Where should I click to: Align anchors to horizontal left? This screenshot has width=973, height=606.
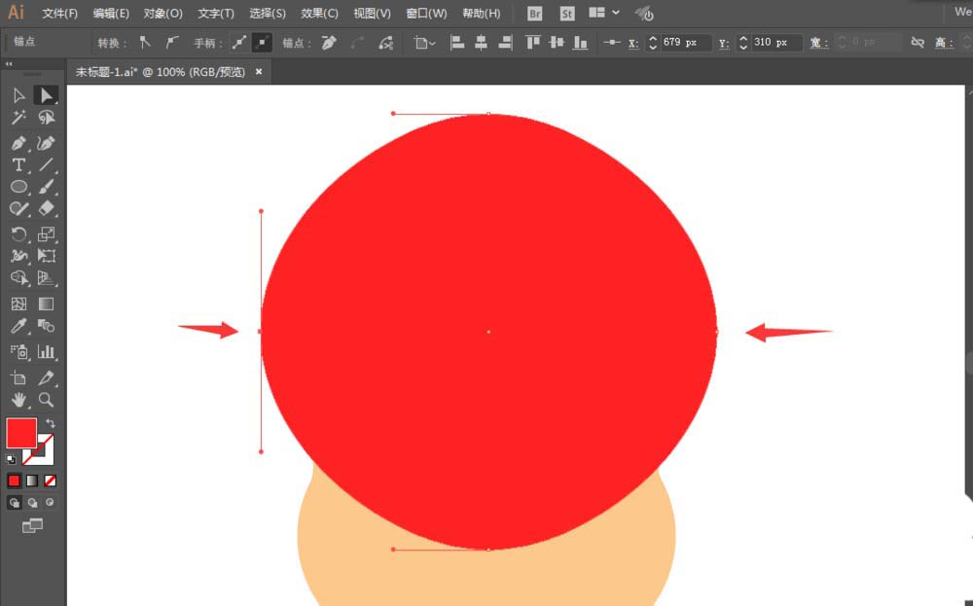pyautogui.click(x=457, y=42)
